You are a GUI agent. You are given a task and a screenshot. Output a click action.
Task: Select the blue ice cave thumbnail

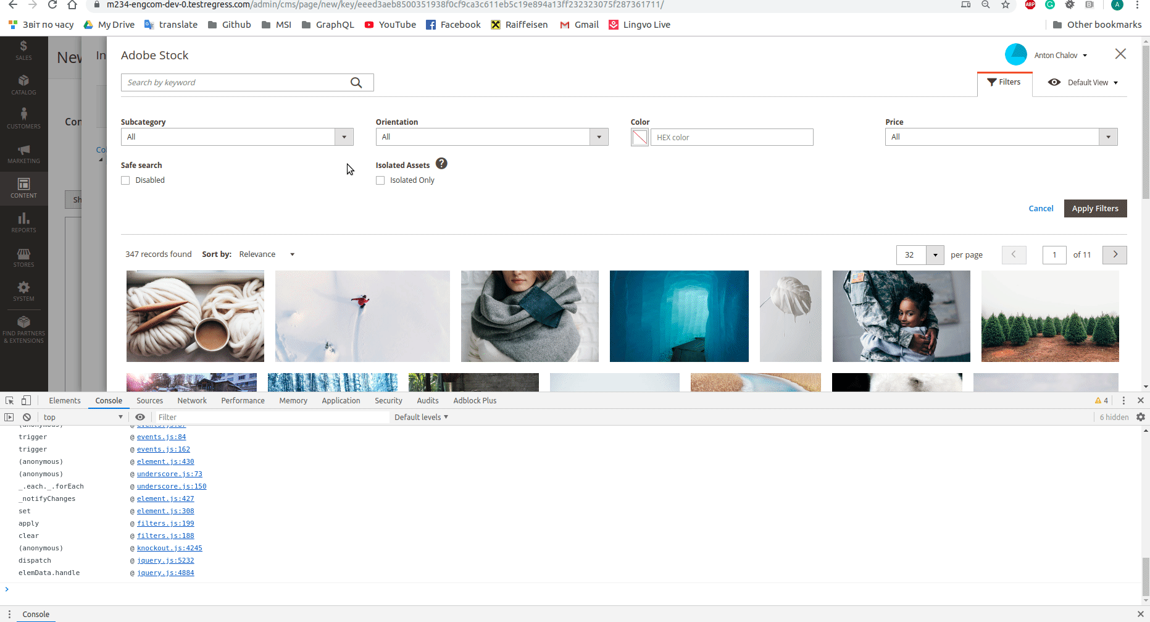(x=679, y=316)
